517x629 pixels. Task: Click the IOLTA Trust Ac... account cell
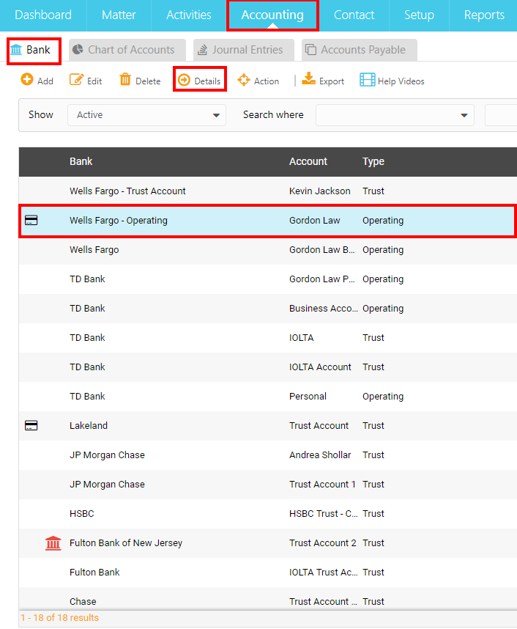(323, 572)
